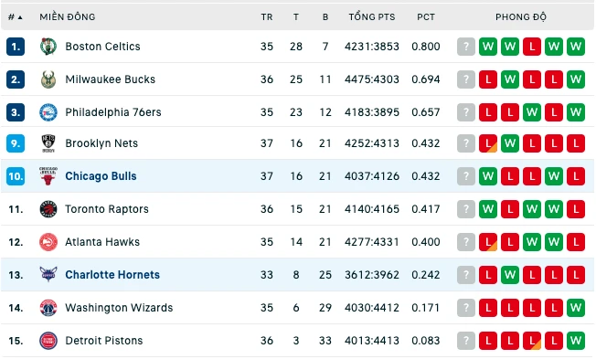Click Detroit Pistons' green W form badge

pyautogui.click(x=576, y=341)
